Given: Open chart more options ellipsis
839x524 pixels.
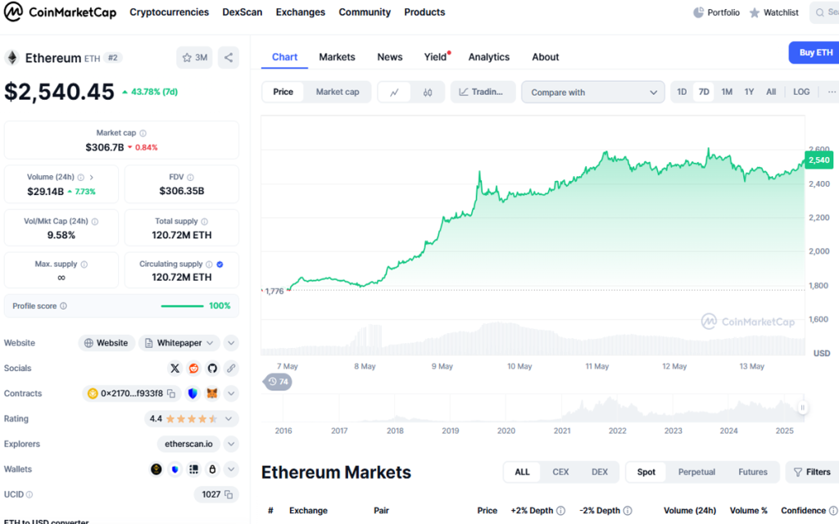Looking at the screenshot, I should 832,92.
